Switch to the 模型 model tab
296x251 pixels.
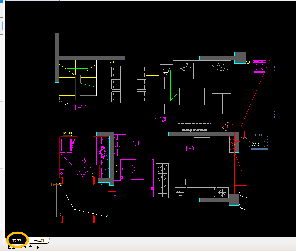[17, 240]
